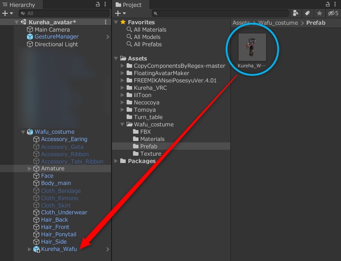The image size is (341, 261).
Task: Select Cloth_Kimono object icon
Action: pos(36,198)
